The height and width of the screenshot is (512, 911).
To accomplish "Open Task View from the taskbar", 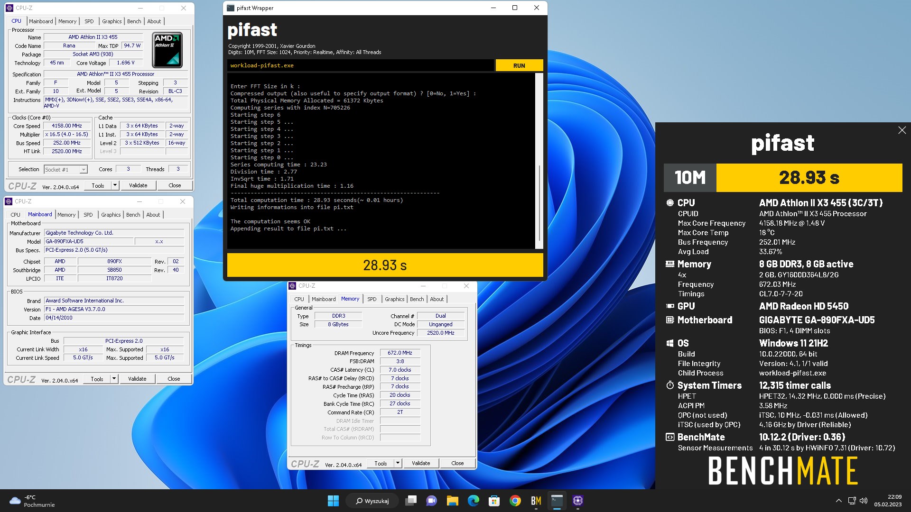I will (411, 501).
